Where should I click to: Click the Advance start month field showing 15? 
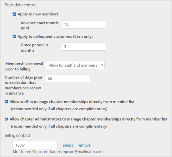84,24
